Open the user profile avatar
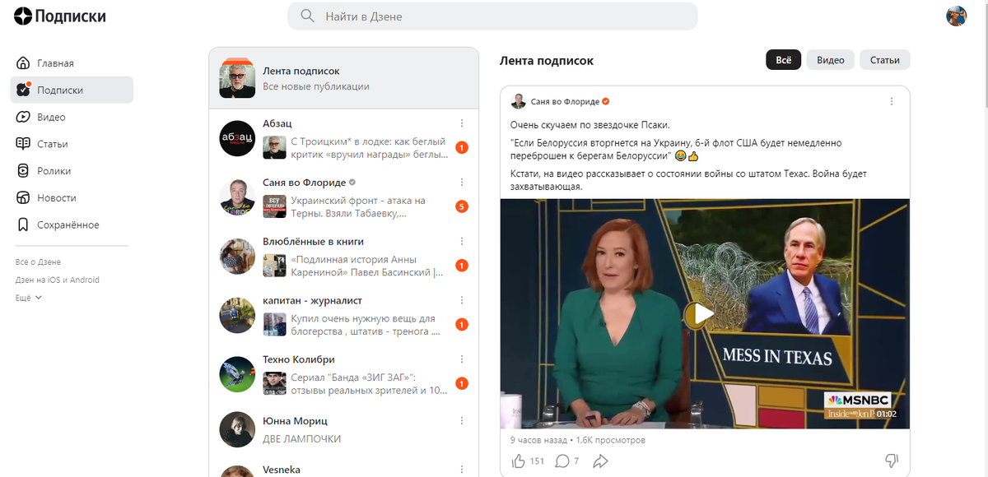 pyautogui.click(x=956, y=16)
